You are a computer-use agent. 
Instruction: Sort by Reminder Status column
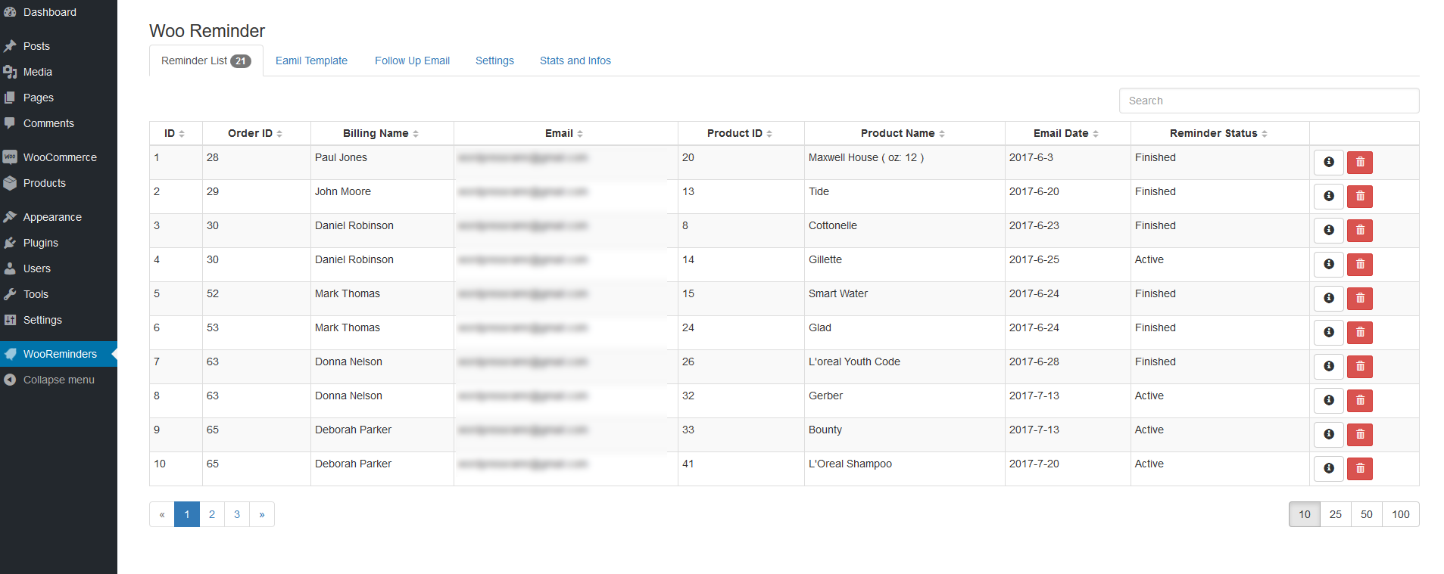(1218, 133)
